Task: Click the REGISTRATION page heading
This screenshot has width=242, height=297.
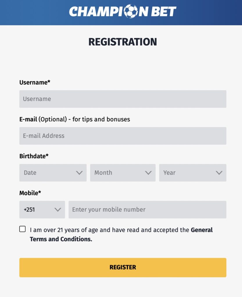Action: pyautogui.click(x=123, y=42)
